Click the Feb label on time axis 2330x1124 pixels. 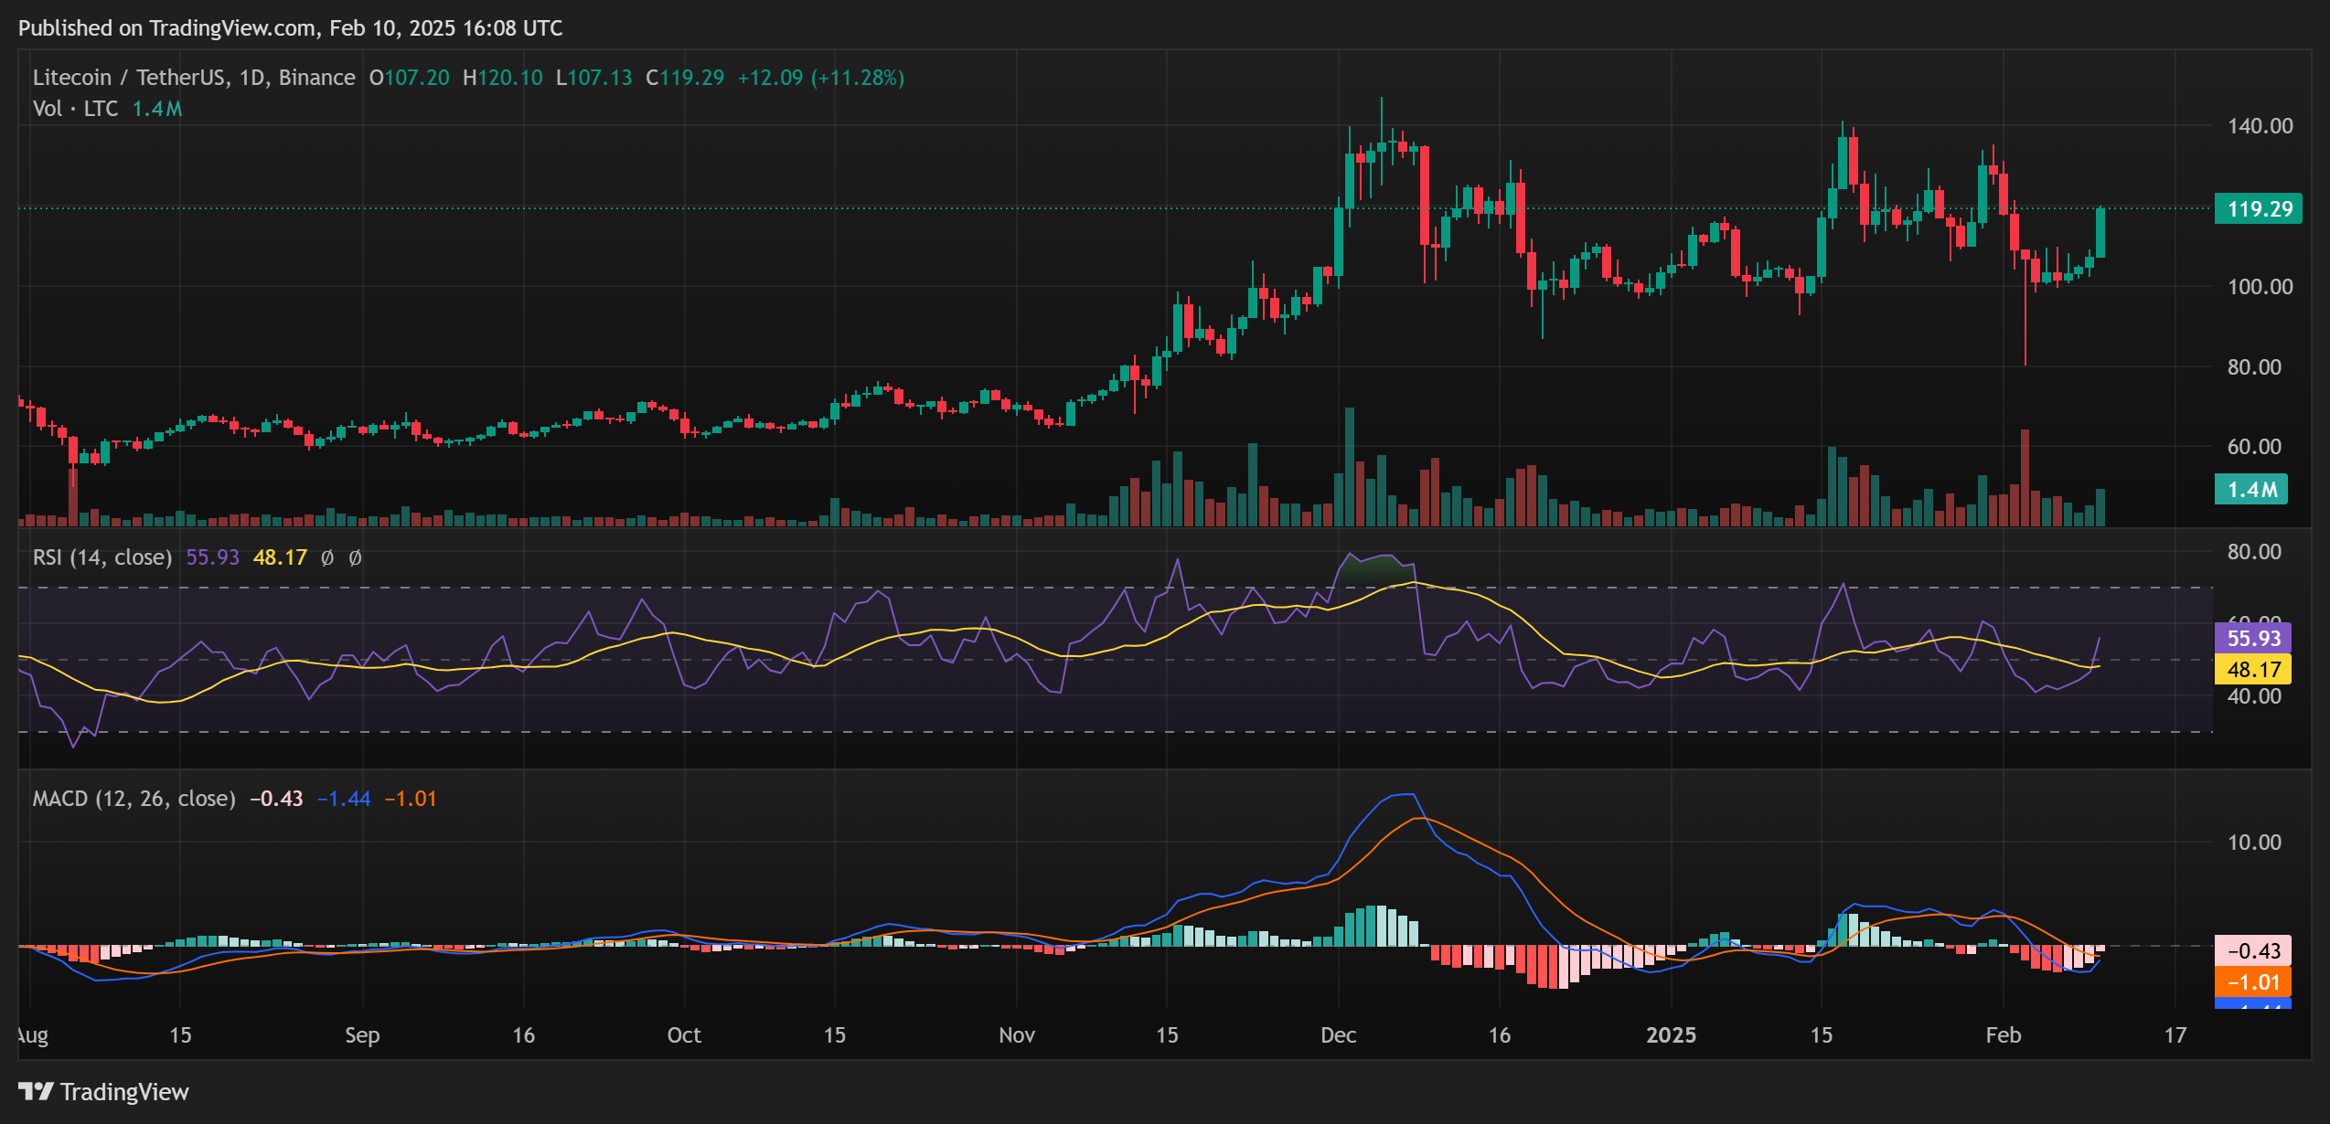coord(2004,1035)
